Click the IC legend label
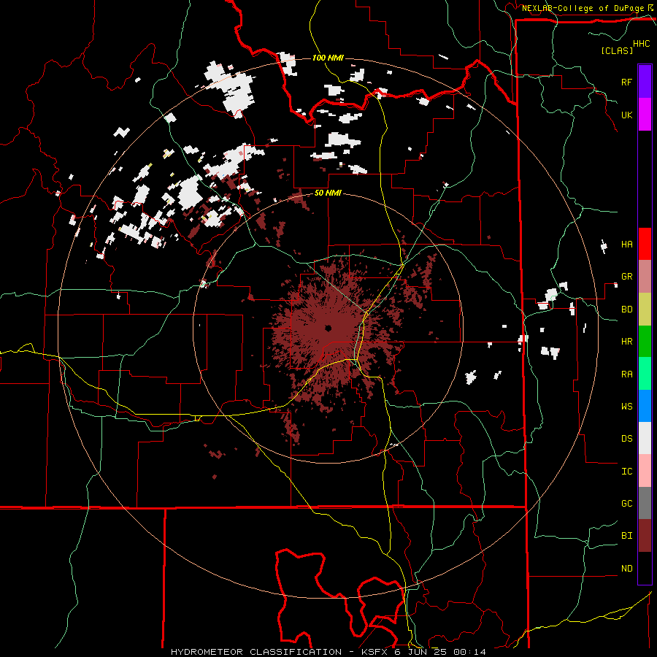Image resolution: width=657 pixels, height=657 pixels. (x=626, y=471)
